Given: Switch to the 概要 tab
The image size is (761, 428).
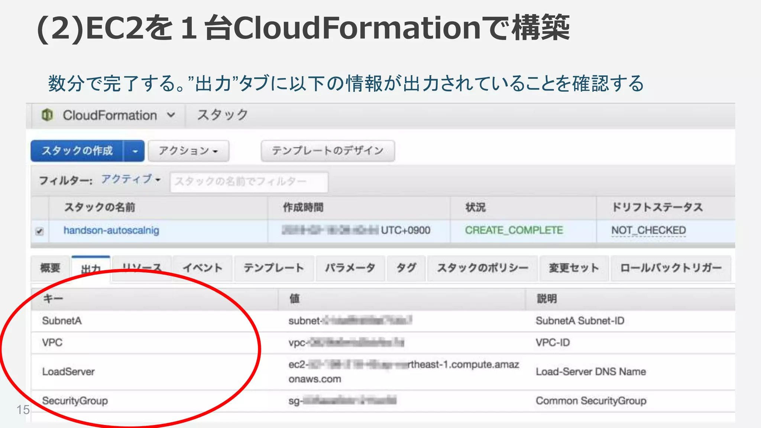Looking at the screenshot, I should click(50, 268).
